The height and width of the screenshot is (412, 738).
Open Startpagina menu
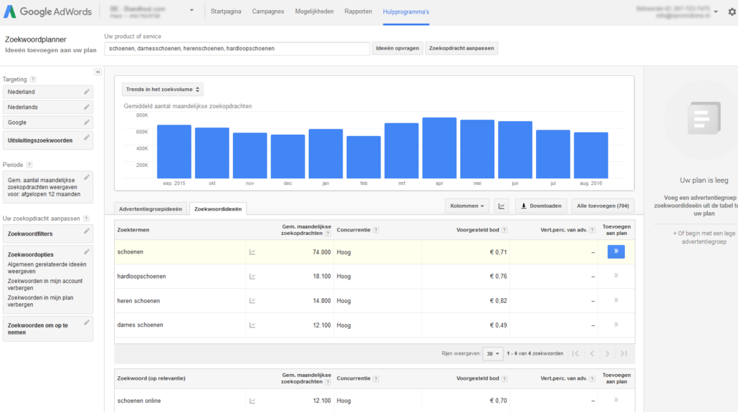click(226, 11)
